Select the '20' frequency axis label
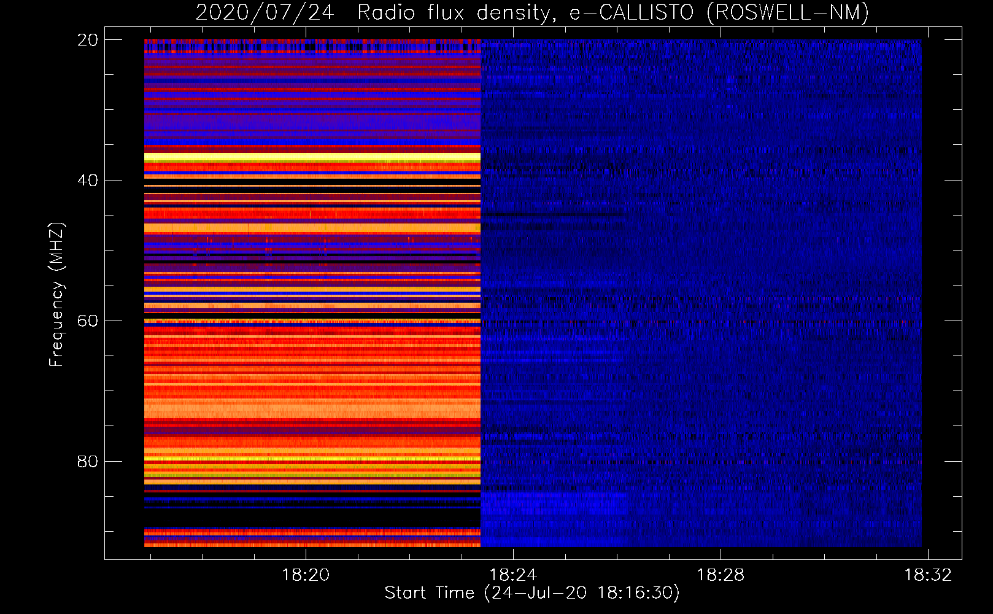This screenshot has height=614, width=993. point(88,41)
